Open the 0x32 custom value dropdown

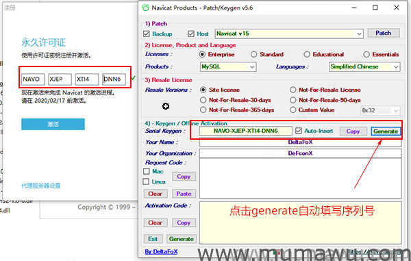click(x=380, y=110)
